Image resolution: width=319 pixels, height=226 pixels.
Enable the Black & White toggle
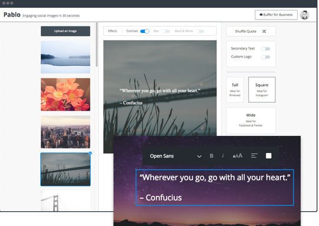[x=200, y=31]
